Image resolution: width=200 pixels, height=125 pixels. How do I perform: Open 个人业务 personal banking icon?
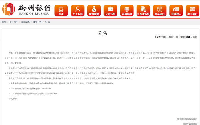click(77, 11)
